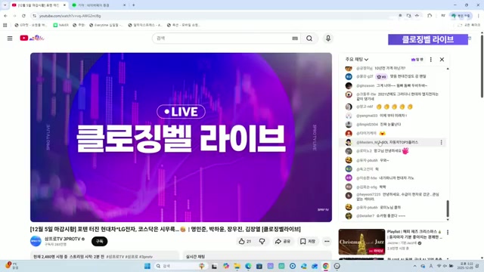Viewport: 484px width, 272px height.
Task: Open options for the Christmas Jazz playlist video
Action: (448, 232)
